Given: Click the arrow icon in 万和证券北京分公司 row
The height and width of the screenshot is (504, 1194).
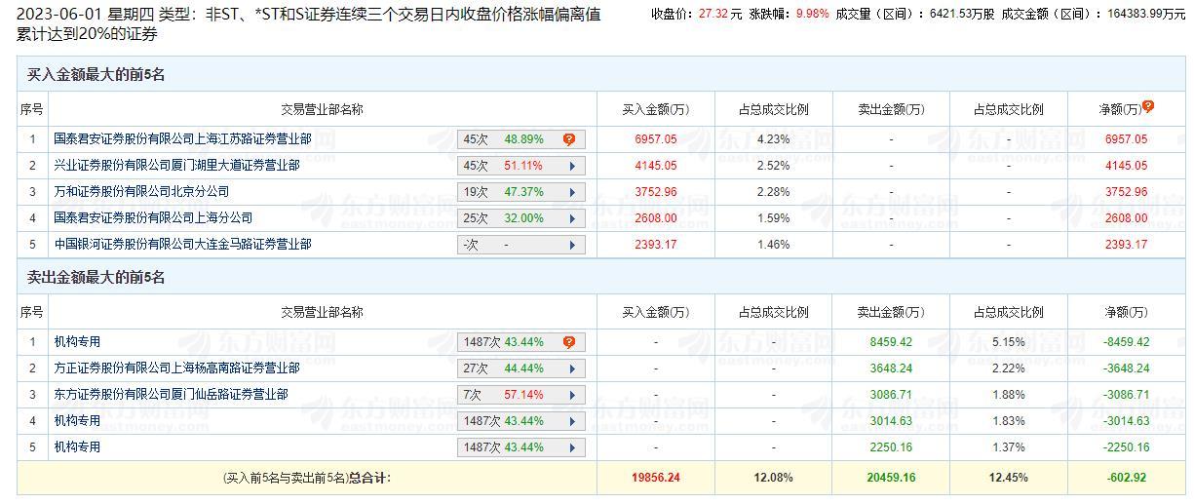Looking at the screenshot, I should coord(572,192).
